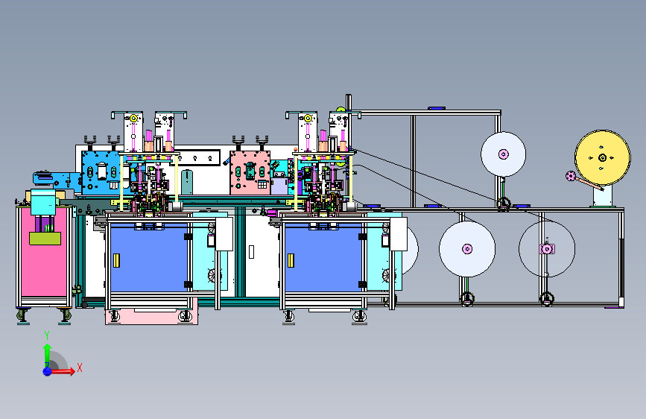Pick the handwheel below the transparent roll

(547, 298)
